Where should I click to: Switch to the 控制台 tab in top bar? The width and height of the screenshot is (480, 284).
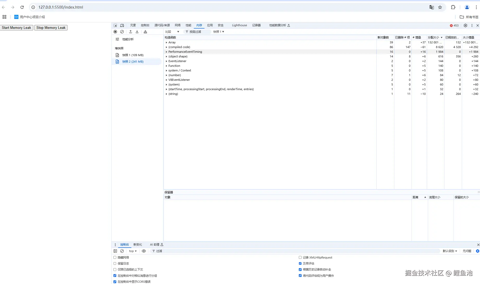coord(145,25)
